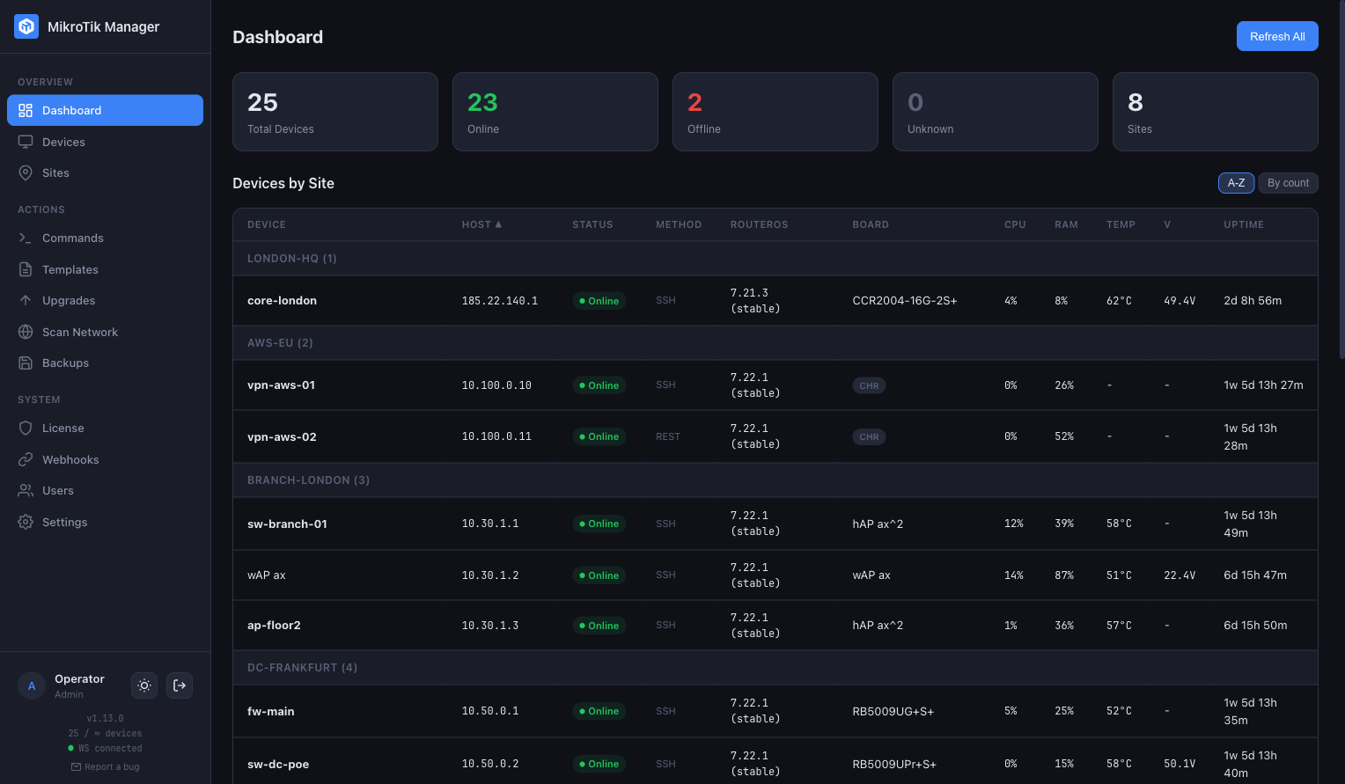Click host address 10.50.0.1
This screenshot has width=1345, height=784.
[490, 711]
